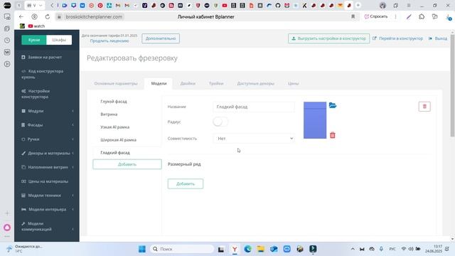
Task: Expand Декоры и материалы sidebar section
Action: click(47, 153)
